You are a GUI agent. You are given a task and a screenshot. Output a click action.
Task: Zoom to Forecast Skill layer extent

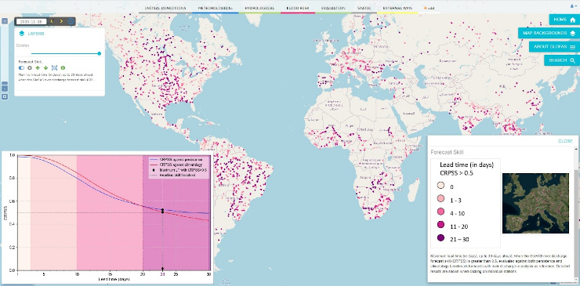point(54,67)
